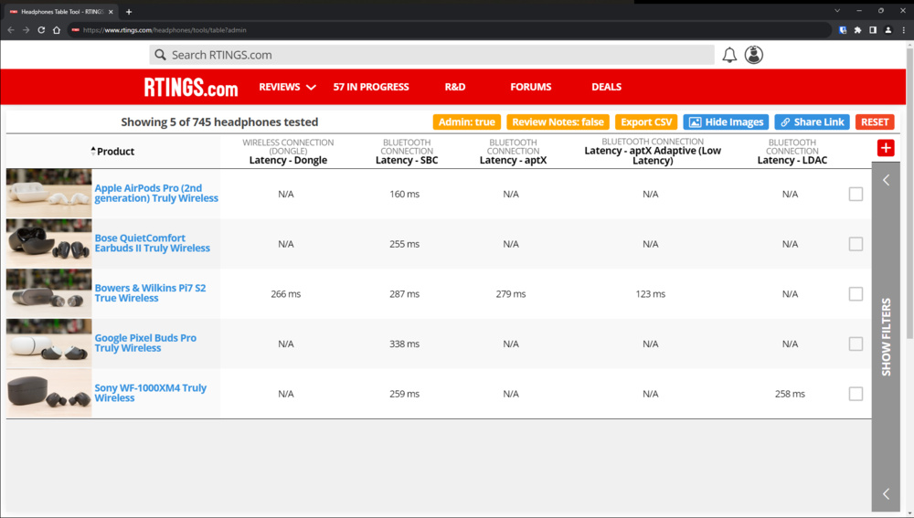Click the notification bell icon

[x=729, y=56]
